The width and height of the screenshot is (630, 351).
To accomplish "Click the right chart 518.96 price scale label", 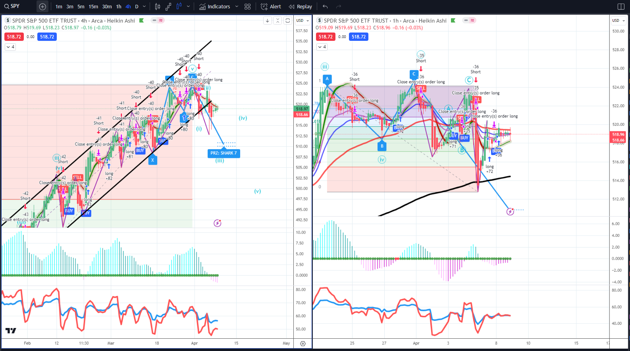I will (x=618, y=134).
